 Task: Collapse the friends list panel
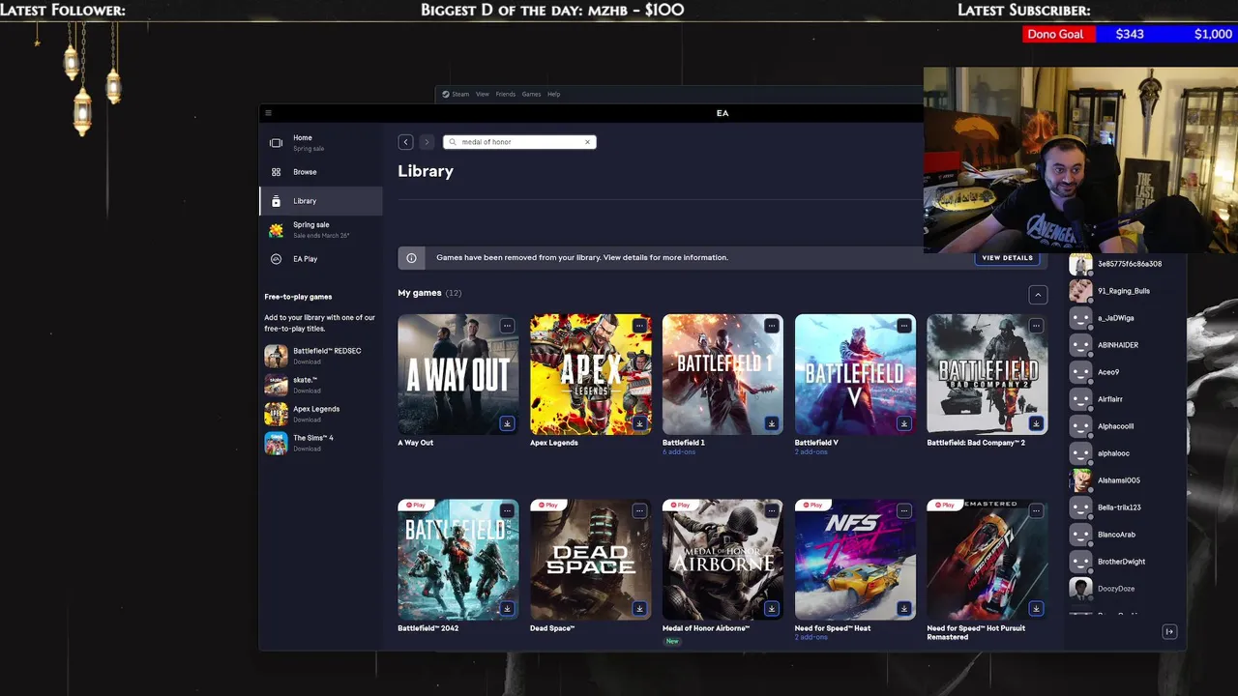click(1169, 632)
